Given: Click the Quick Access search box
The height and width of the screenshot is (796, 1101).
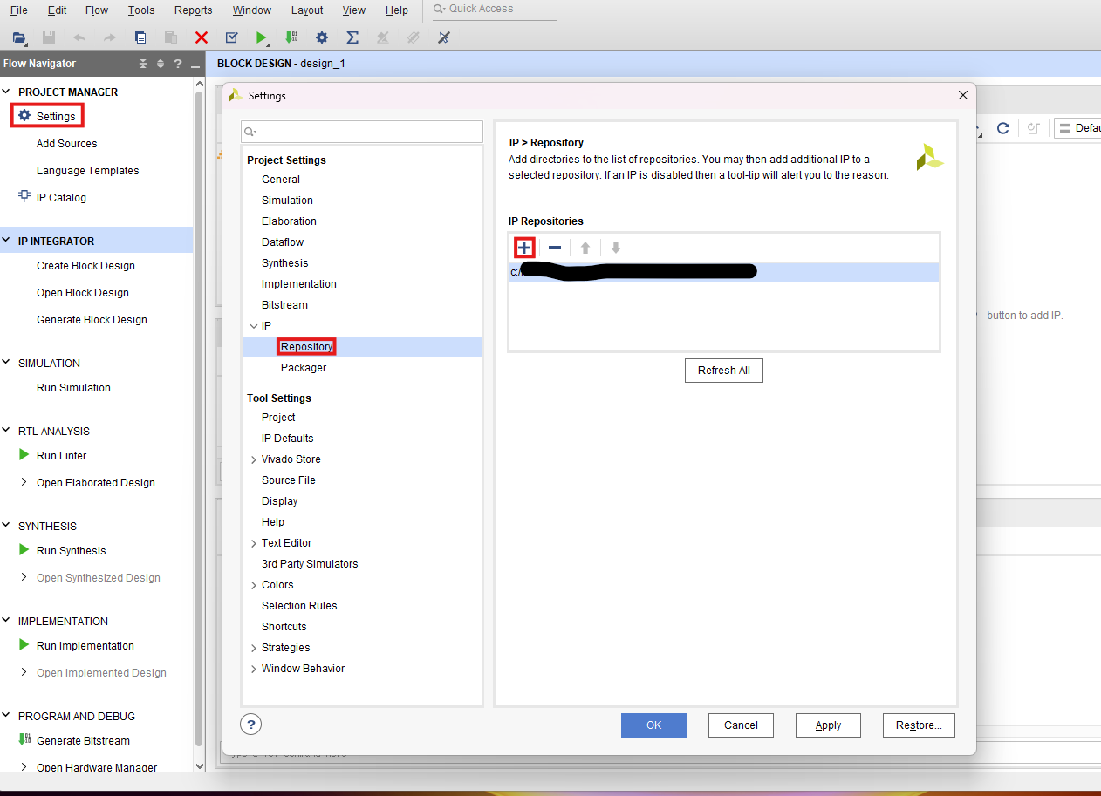Looking at the screenshot, I should click(x=494, y=10).
